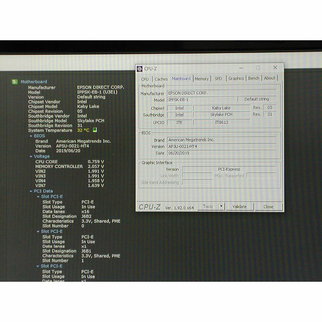The height and width of the screenshot is (322, 322).
Task: Click the green Motherboard icon in the tree
Action: pyautogui.click(x=15, y=82)
